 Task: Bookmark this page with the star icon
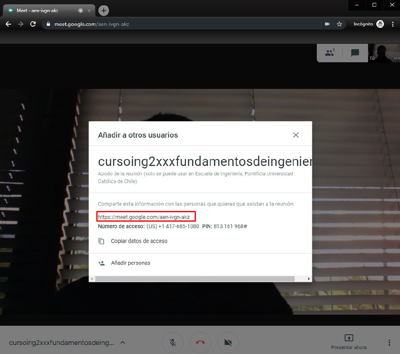point(339,24)
